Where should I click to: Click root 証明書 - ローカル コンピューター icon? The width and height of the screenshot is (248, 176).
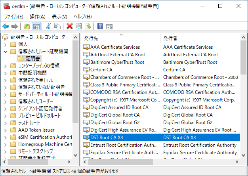[6, 37]
